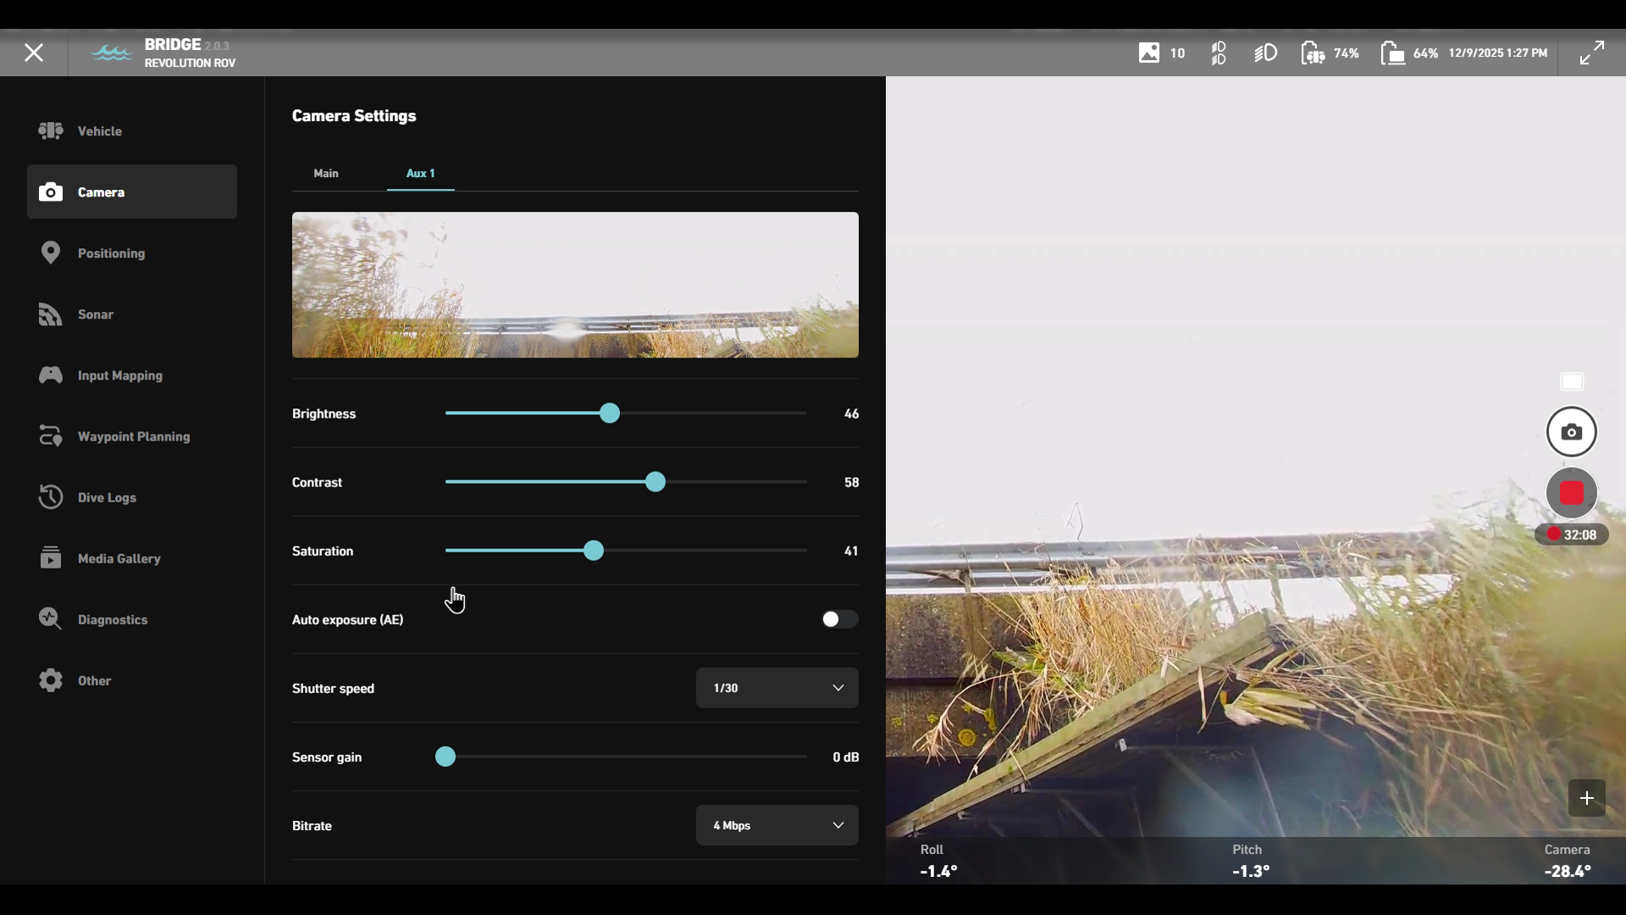Open Sonar settings from sidebar
The height and width of the screenshot is (915, 1626).
[95, 314]
